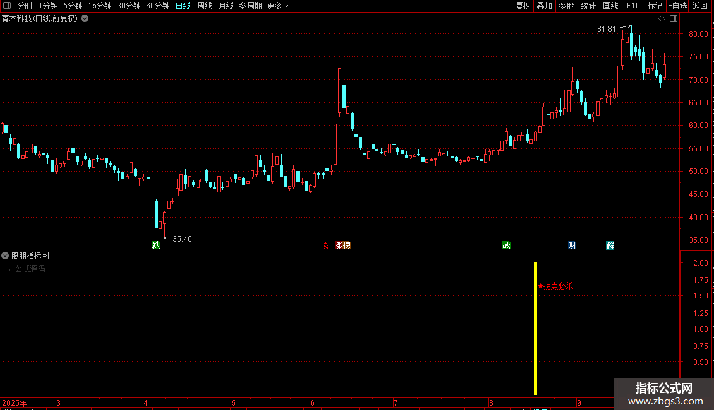Image resolution: width=714 pixels, height=410 pixels.
Task: Open the 多周期 multi-period view
Action: (250, 6)
